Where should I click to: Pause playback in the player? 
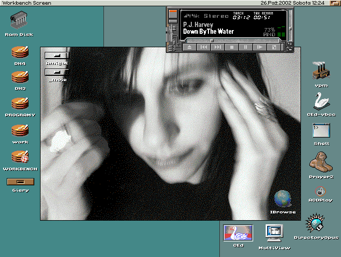(246, 47)
